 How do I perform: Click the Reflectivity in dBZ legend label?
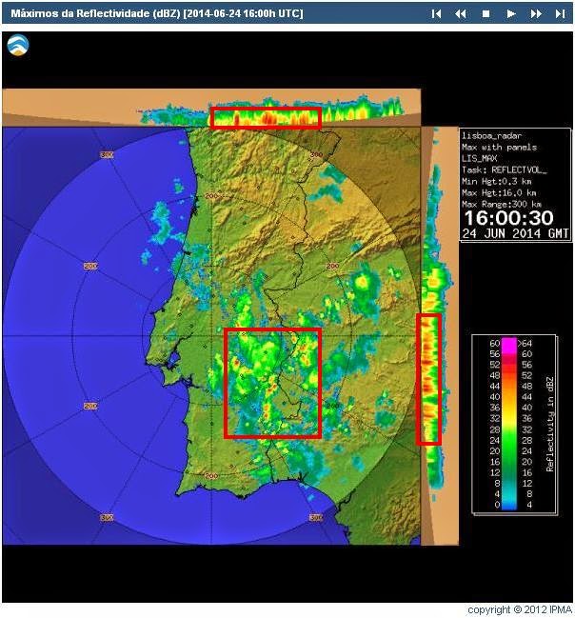point(550,425)
